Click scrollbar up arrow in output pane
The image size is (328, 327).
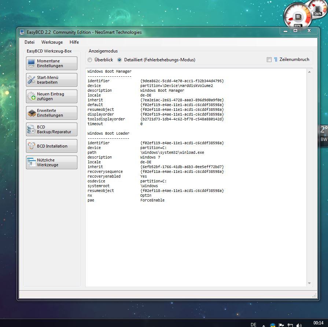(x=309, y=72)
